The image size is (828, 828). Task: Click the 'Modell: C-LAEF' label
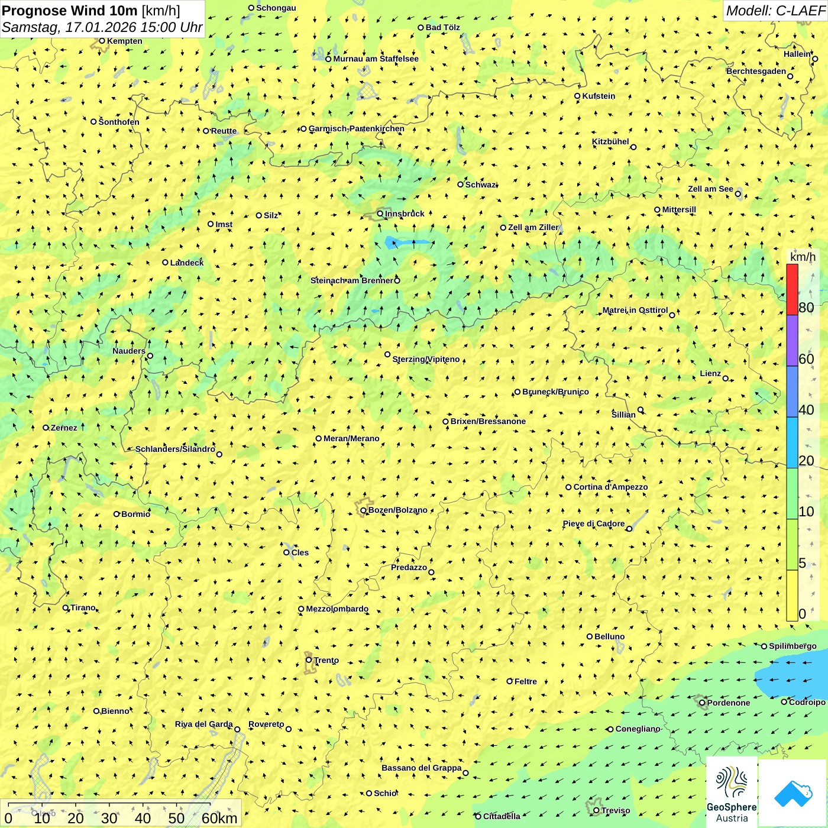775,11
